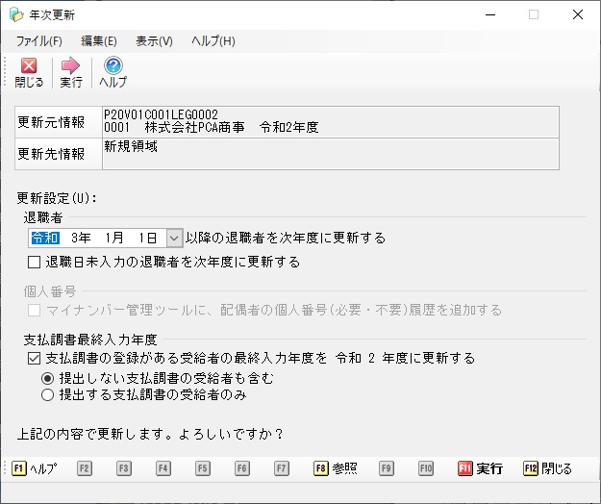Viewport: 601px width, 504px height.
Task: Open the retirement date dropdown arrow
Action: coord(174,238)
